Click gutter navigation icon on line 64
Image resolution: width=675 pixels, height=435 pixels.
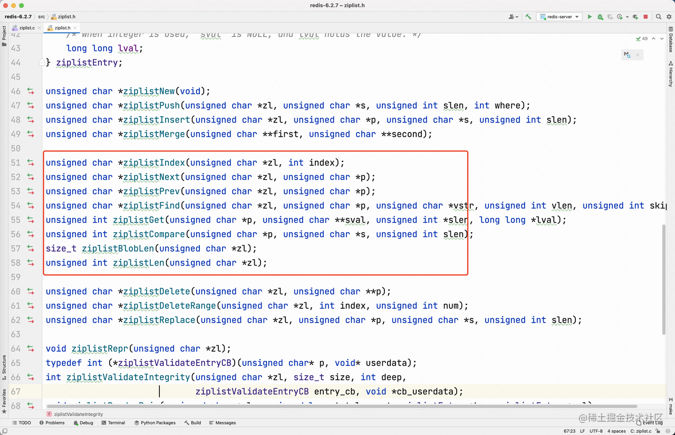point(31,348)
